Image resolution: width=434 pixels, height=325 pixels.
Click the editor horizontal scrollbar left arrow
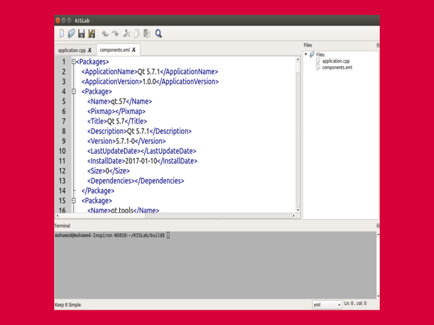[x=58, y=216]
